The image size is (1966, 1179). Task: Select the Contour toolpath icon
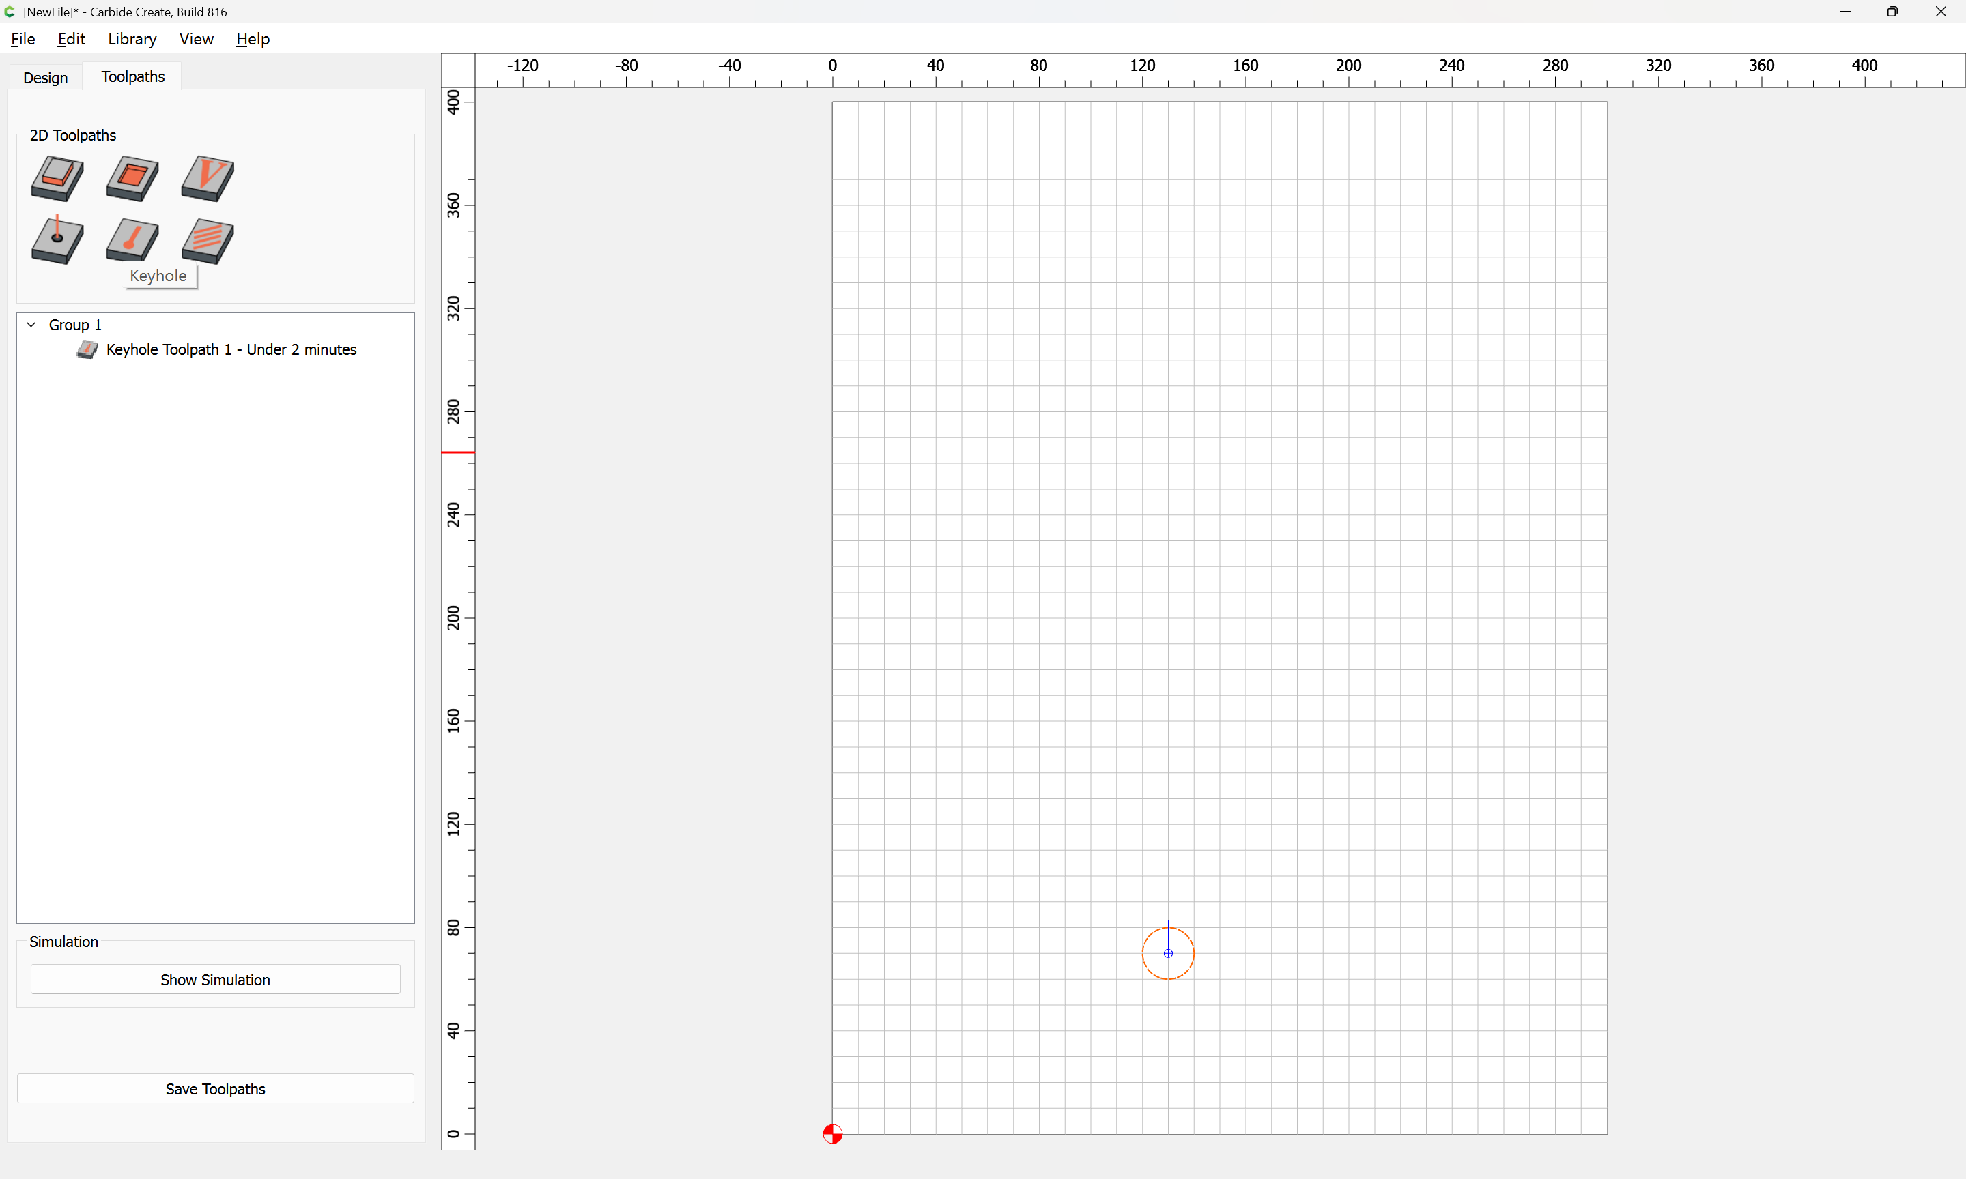57,178
